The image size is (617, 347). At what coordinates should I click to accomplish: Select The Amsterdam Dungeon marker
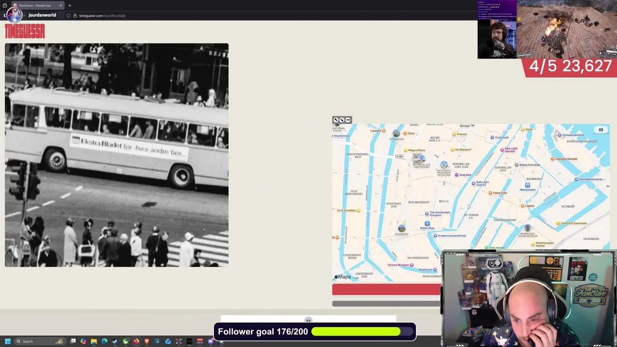[x=427, y=214]
